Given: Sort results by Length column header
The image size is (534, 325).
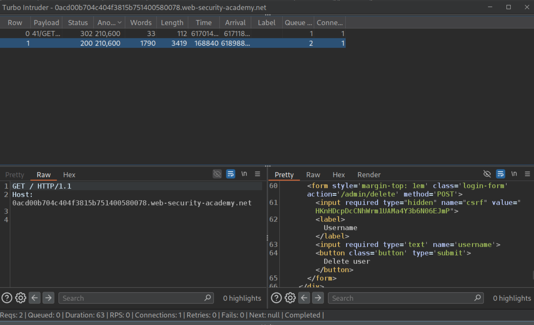Looking at the screenshot, I should 172,23.
